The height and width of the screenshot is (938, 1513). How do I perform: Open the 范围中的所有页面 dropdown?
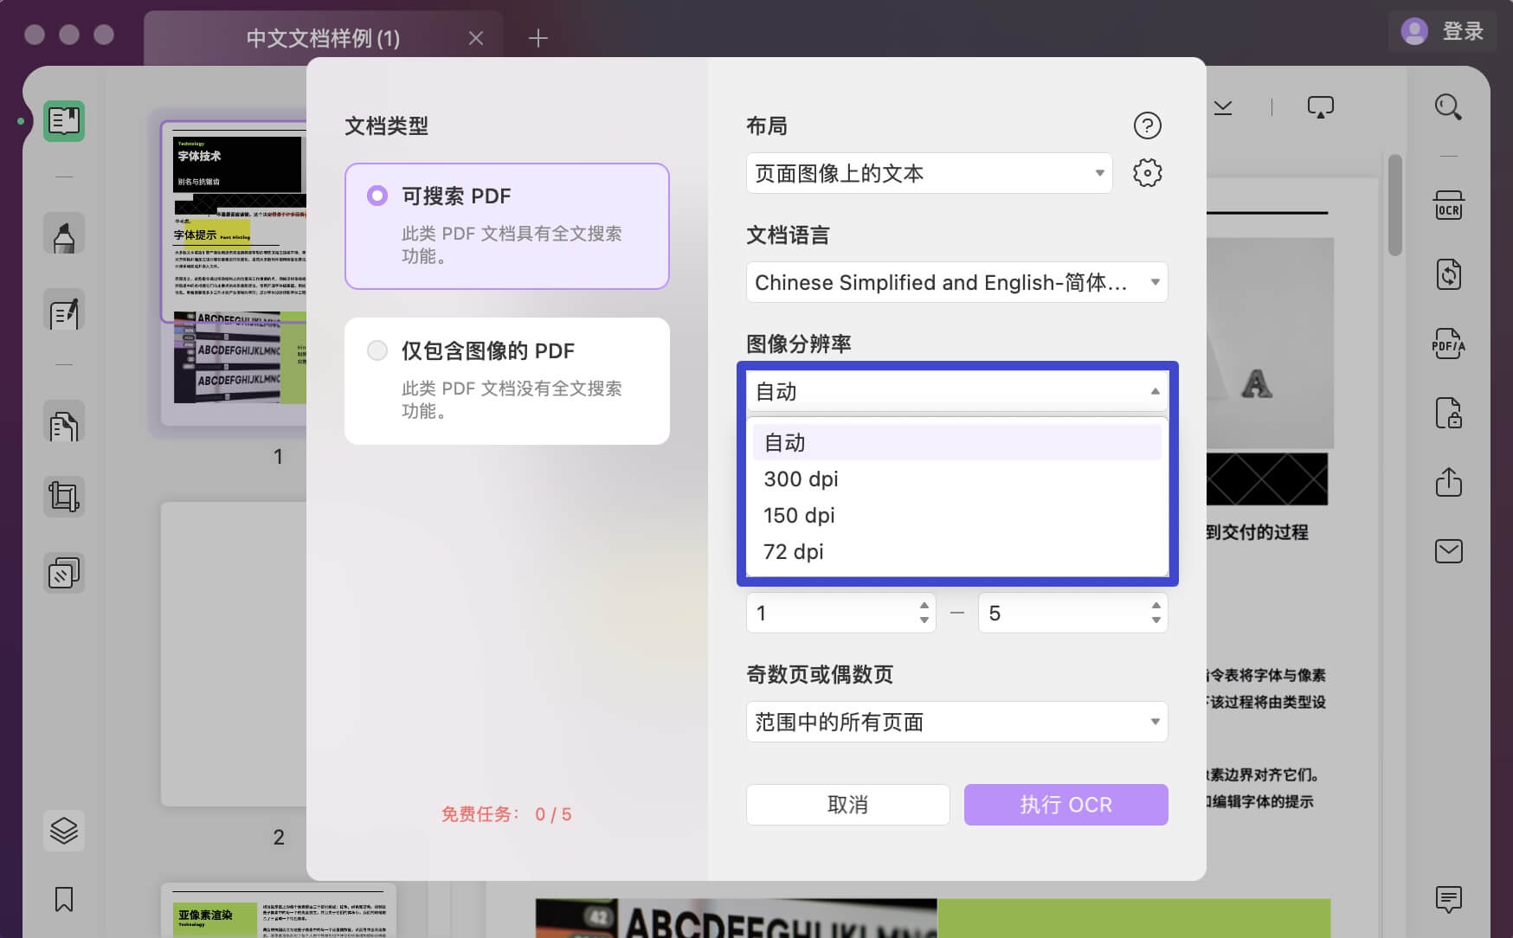point(956,722)
